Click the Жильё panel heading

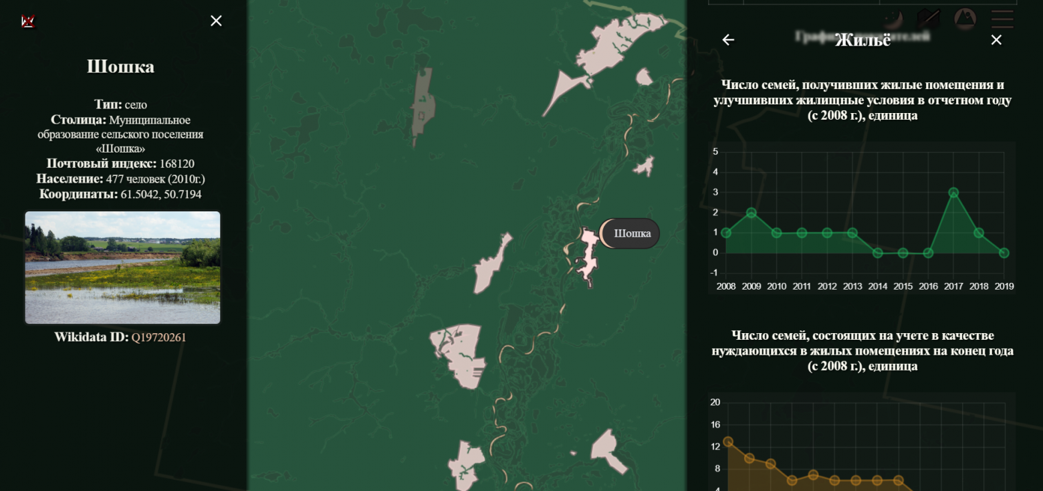click(862, 40)
